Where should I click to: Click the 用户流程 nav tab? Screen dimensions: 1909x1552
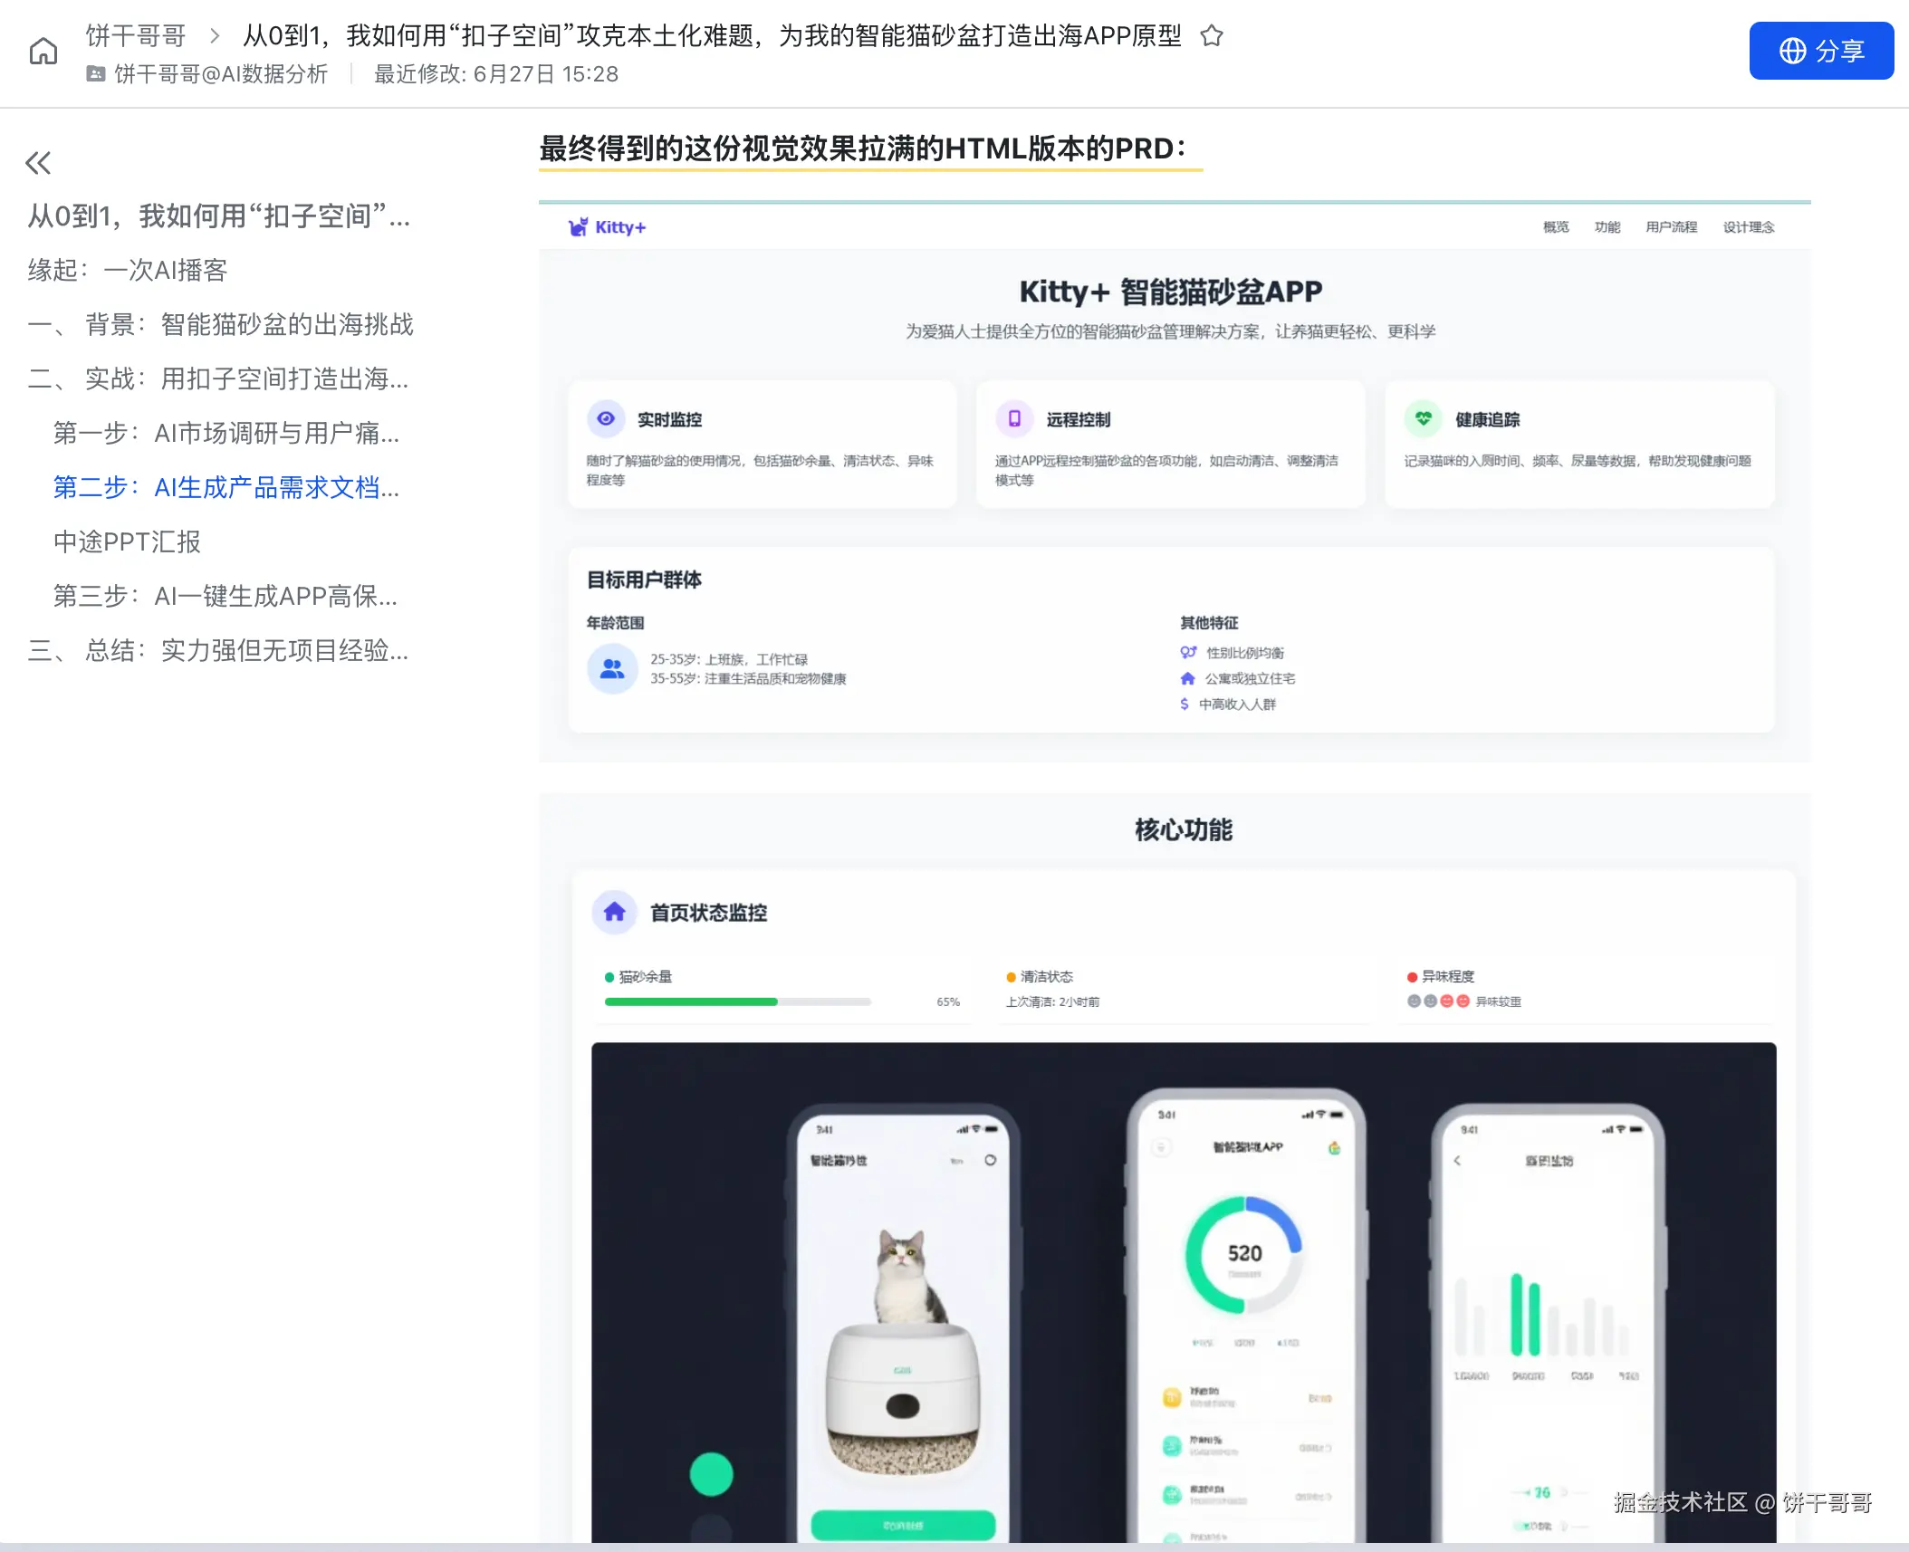coord(1671,227)
